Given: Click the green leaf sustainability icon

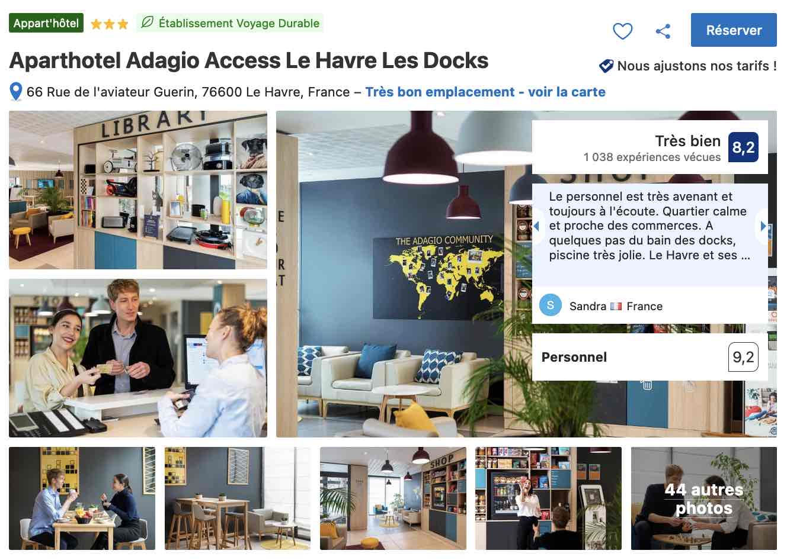Looking at the screenshot, I should 146,23.
